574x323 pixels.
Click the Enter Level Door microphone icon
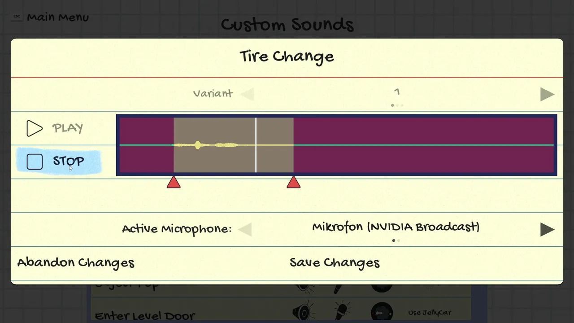(x=342, y=311)
